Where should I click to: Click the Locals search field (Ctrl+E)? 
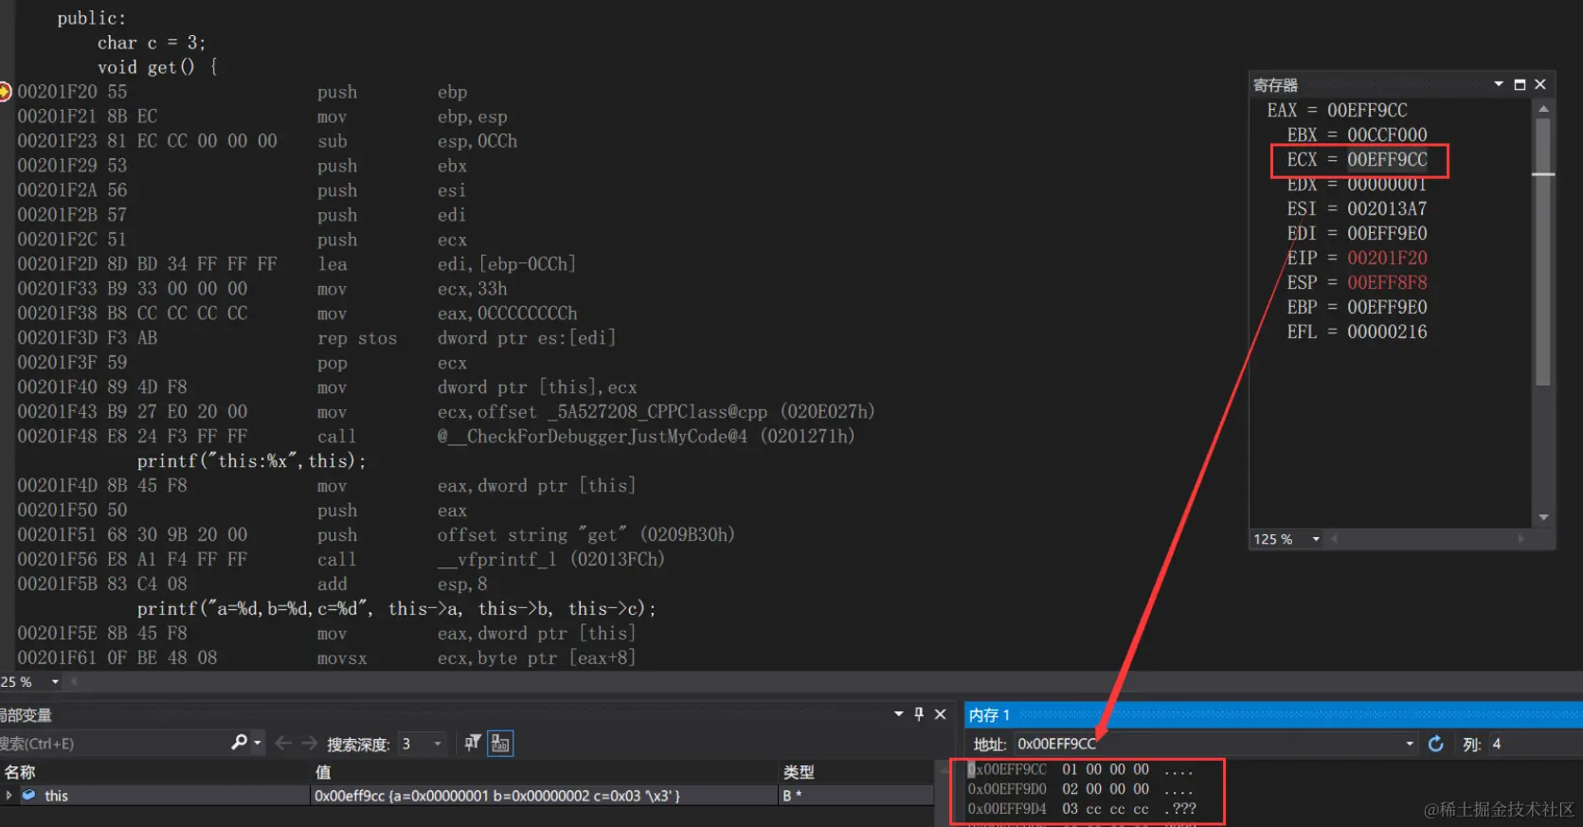(112, 744)
